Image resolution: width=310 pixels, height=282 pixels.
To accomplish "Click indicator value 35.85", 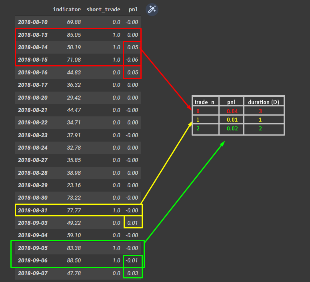I will (74, 160).
